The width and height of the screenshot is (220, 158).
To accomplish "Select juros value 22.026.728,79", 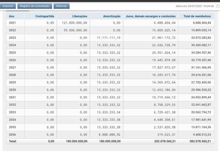I will point(164,45).
